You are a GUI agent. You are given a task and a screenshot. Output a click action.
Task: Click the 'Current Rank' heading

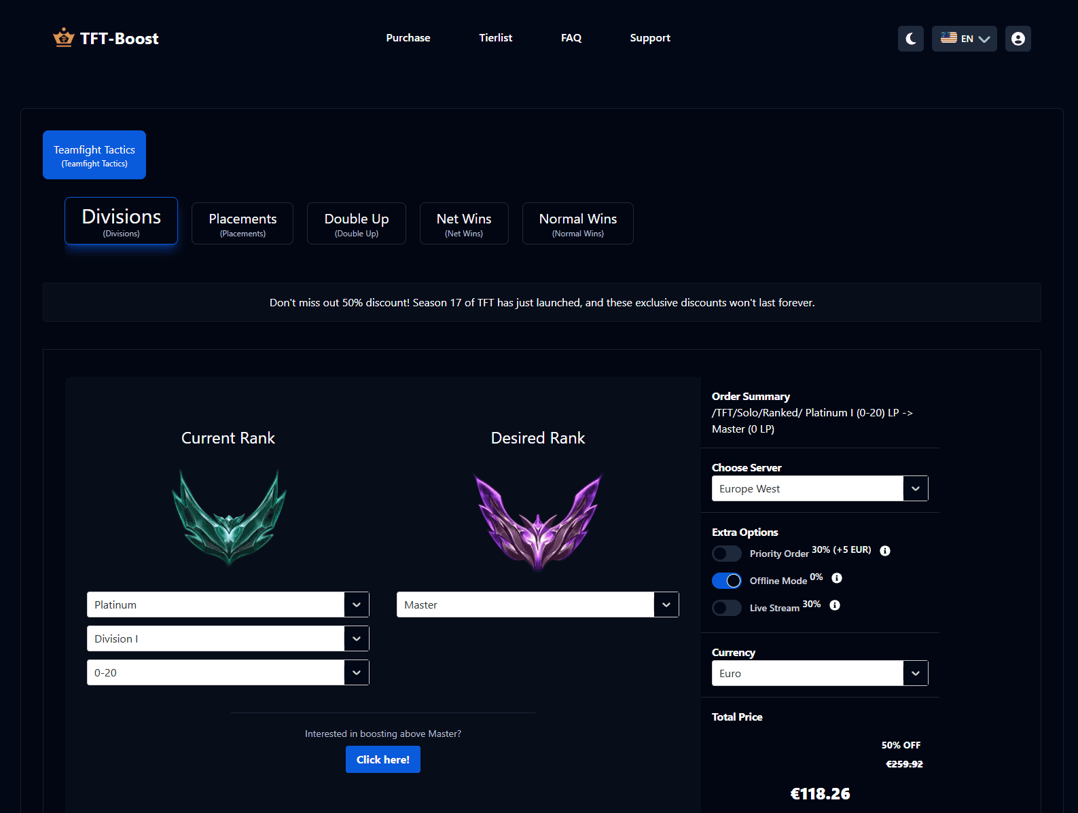pos(228,438)
